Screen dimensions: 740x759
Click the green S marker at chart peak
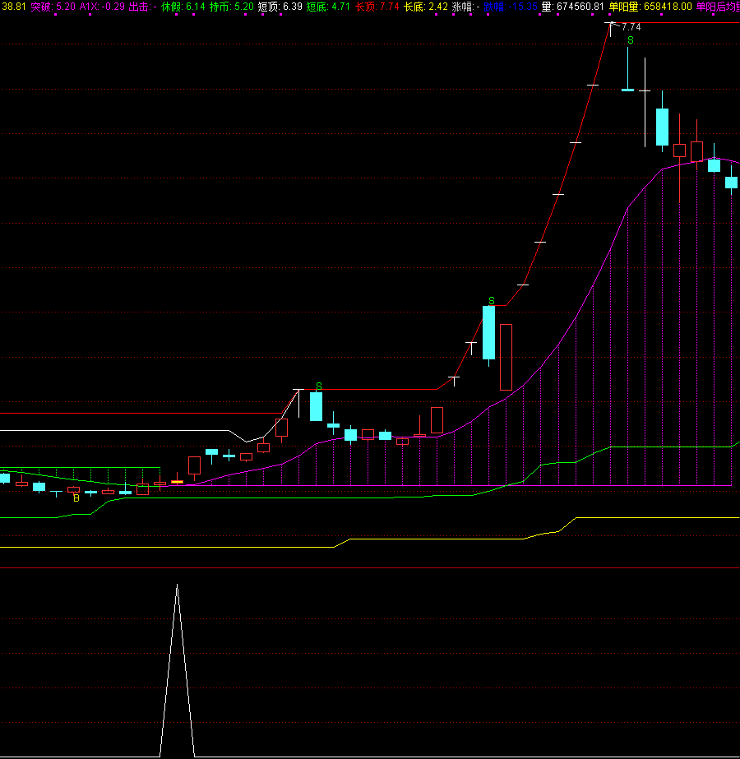pos(630,39)
